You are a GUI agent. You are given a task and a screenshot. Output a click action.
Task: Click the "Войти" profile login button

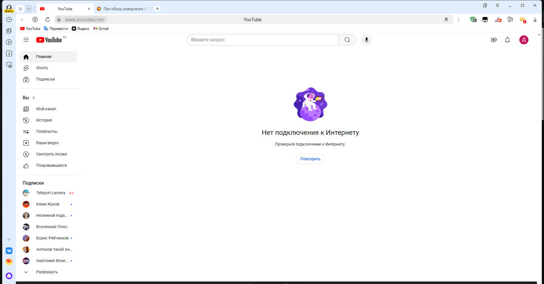tap(9, 8)
